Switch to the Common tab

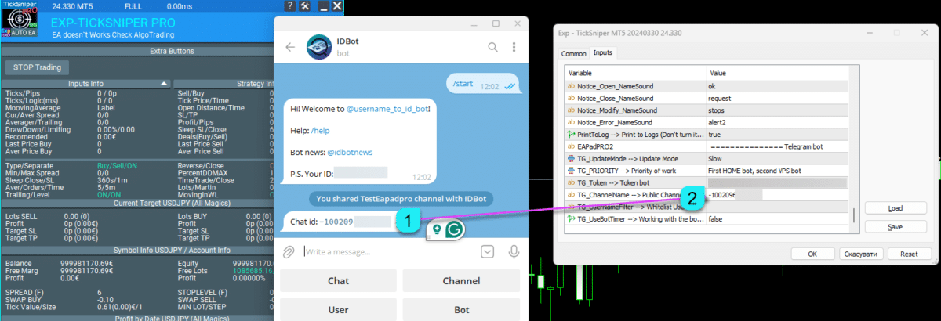[x=573, y=53]
